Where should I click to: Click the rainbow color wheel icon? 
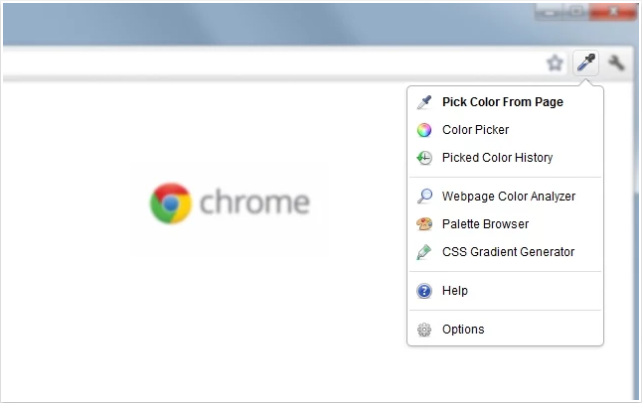coord(424,130)
